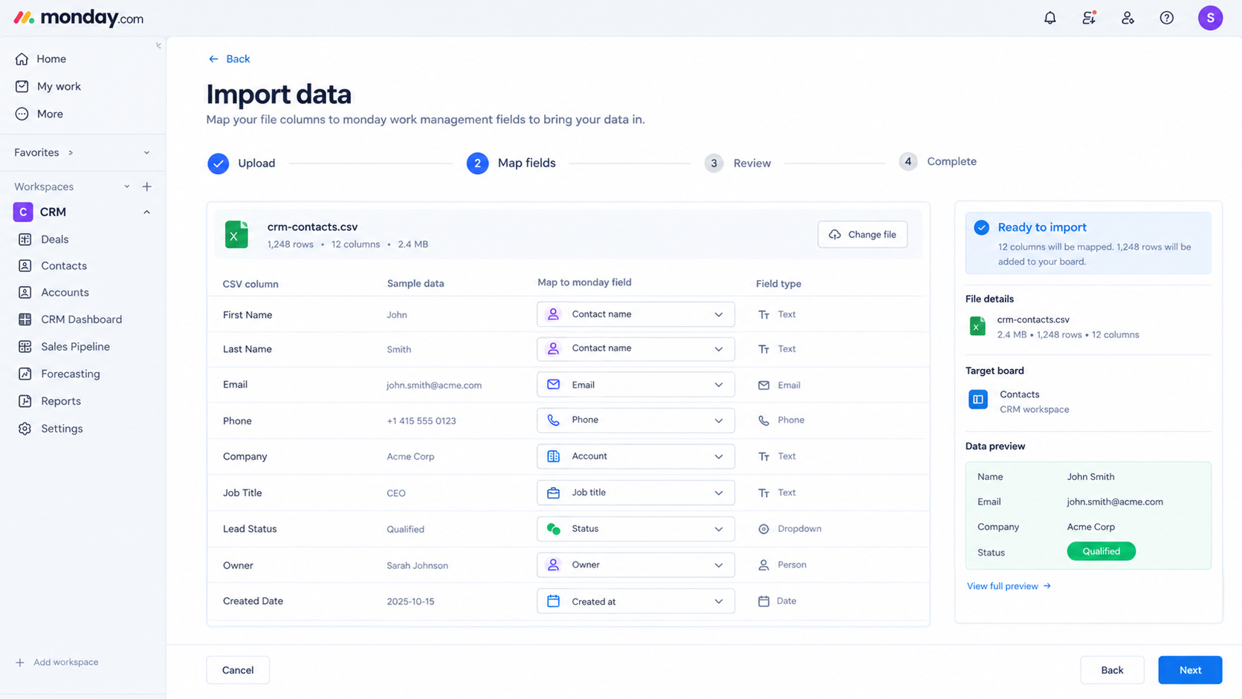Click the Map to monday field header
This screenshot has height=699, width=1242.
(x=584, y=282)
